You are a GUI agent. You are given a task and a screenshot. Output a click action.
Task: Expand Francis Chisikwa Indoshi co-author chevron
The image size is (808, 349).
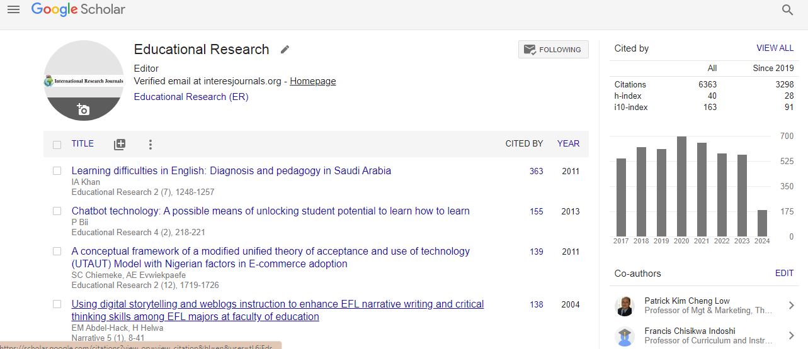tap(792, 336)
